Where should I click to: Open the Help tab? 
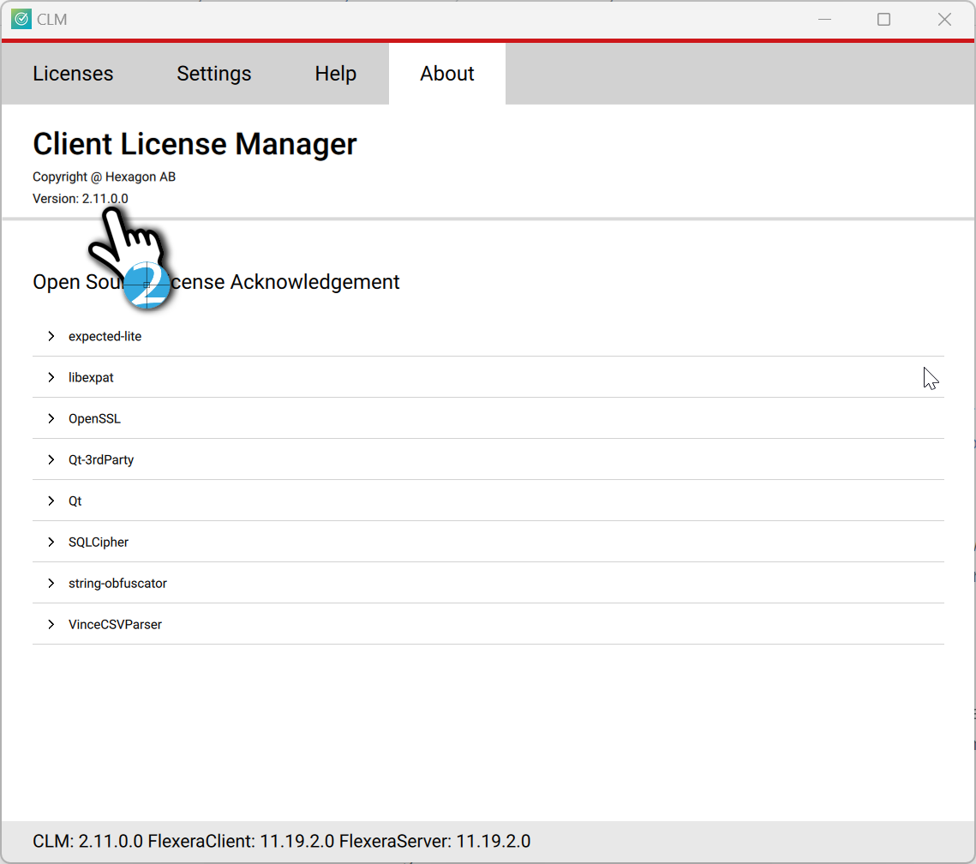[336, 74]
